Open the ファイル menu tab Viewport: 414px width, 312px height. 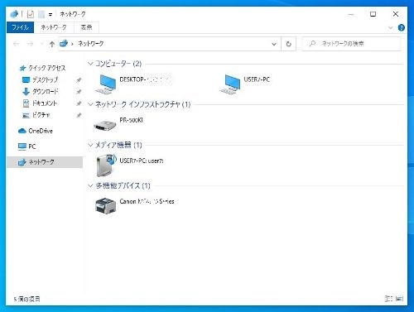(x=20, y=27)
